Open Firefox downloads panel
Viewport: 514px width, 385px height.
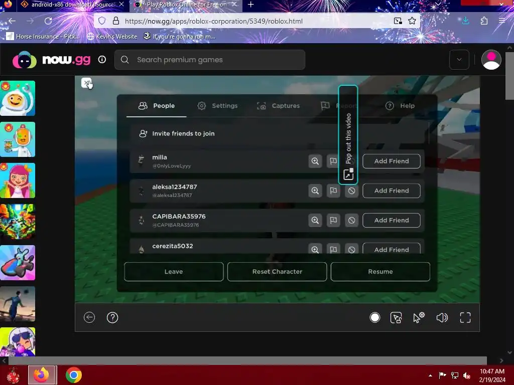[465, 21]
